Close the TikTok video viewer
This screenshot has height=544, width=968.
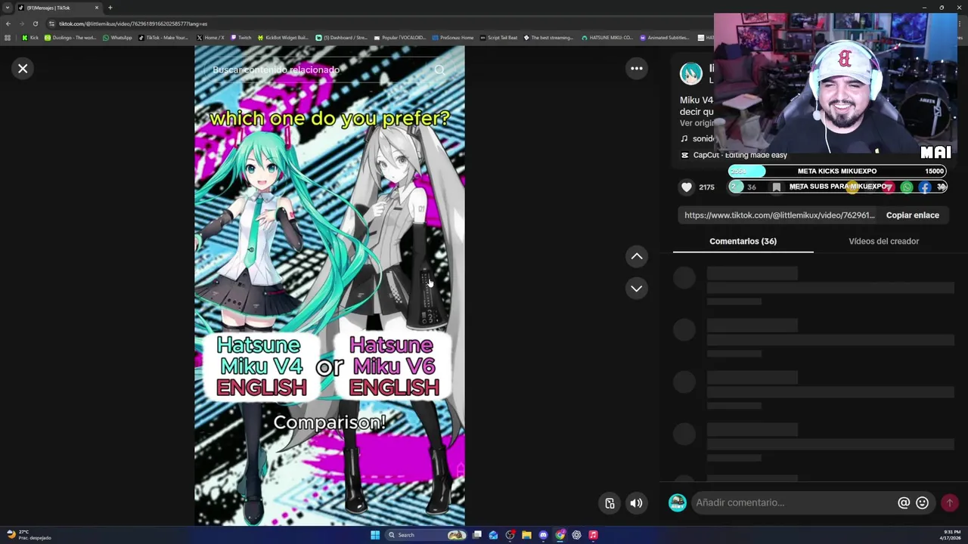pos(23,69)
